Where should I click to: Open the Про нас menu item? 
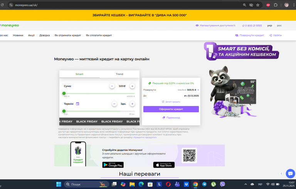point(4,35)
